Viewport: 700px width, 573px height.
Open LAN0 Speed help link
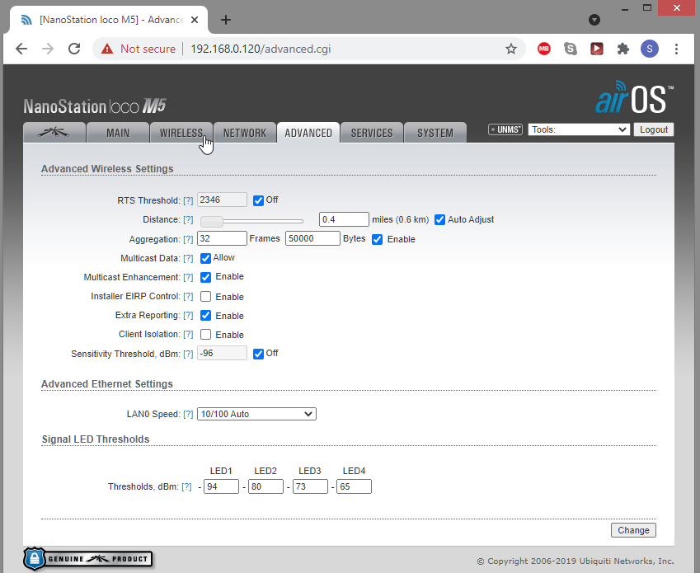188,414
